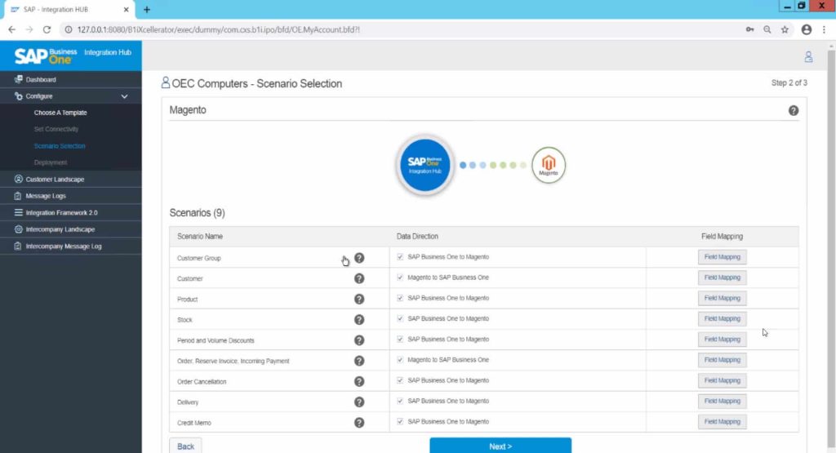Click Field Mapping for Delivery row

(722, 402)
